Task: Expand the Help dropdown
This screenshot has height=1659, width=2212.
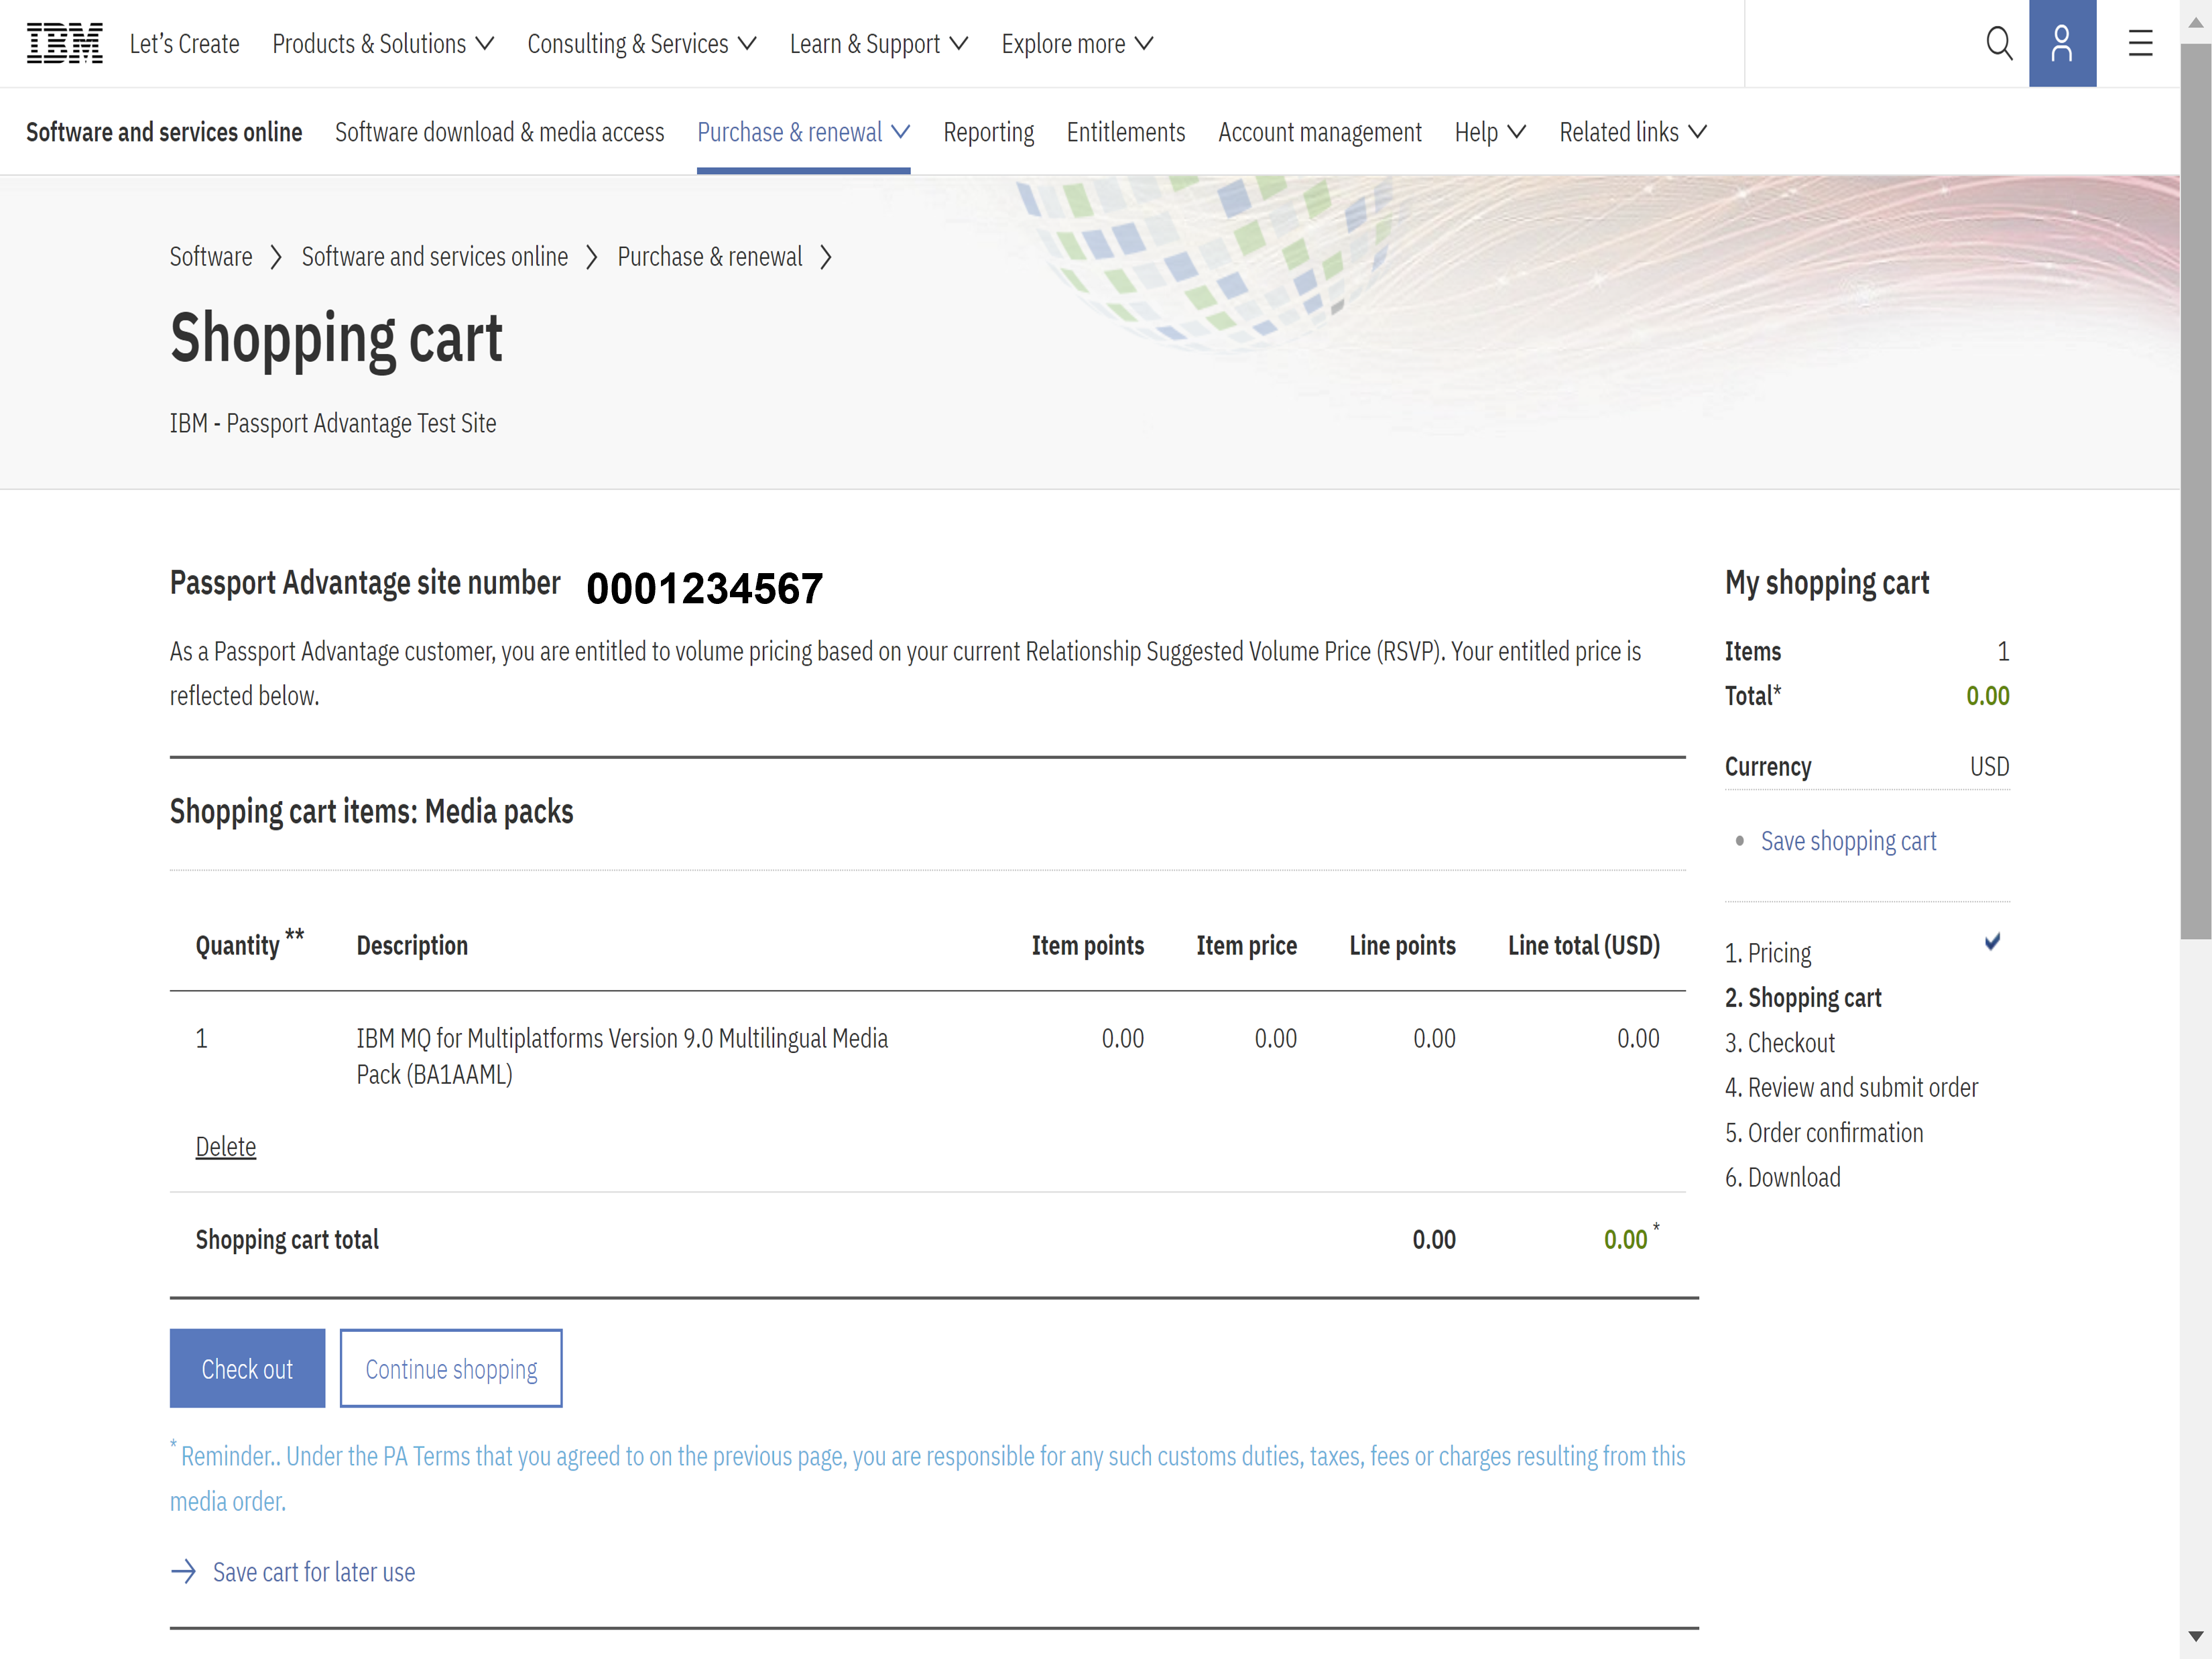Action: (x=1490, y=132)
